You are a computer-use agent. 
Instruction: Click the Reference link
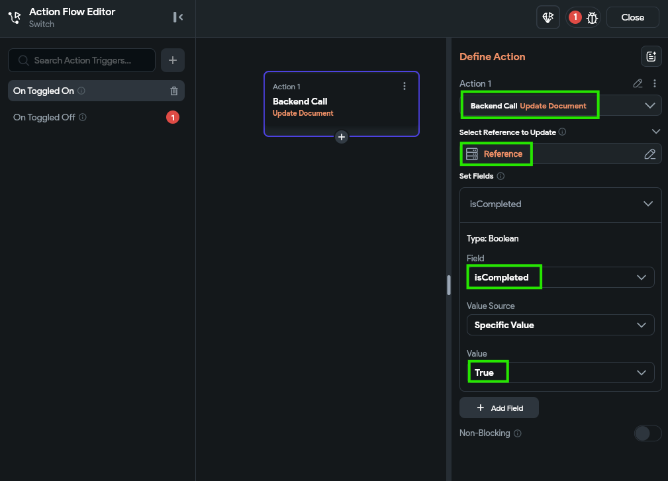(x=502, y=153)
